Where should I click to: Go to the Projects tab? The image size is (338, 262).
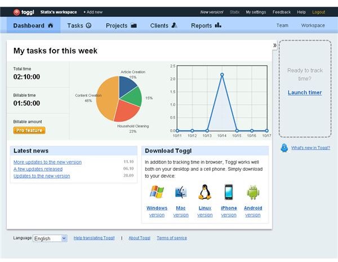tap(121, 25)
